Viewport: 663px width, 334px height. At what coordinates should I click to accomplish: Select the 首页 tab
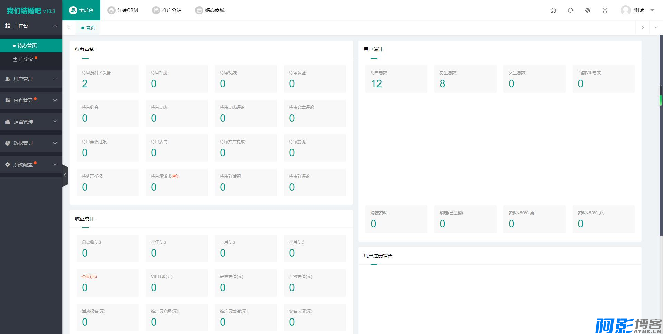pos(88,28)
